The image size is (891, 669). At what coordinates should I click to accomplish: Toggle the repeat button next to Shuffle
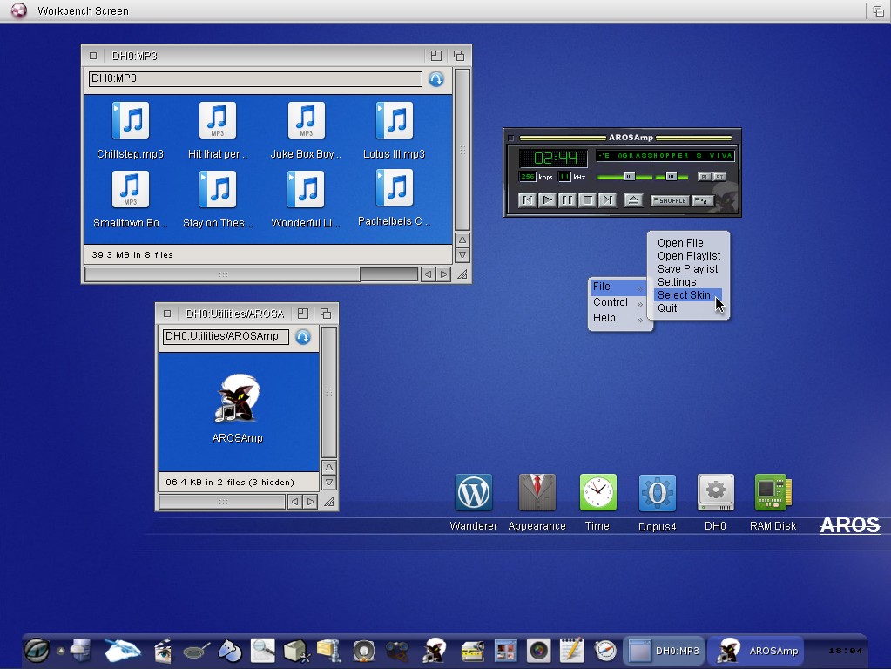click(703, 200)
